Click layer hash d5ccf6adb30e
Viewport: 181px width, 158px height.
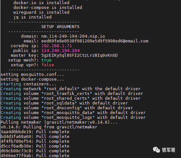pyautogui.click(x=16, y=146)
